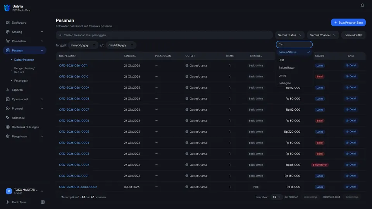Expand the Operasional sidebar menu chevron
Viewport: 372px width, 209px height.
coord(42,99)
